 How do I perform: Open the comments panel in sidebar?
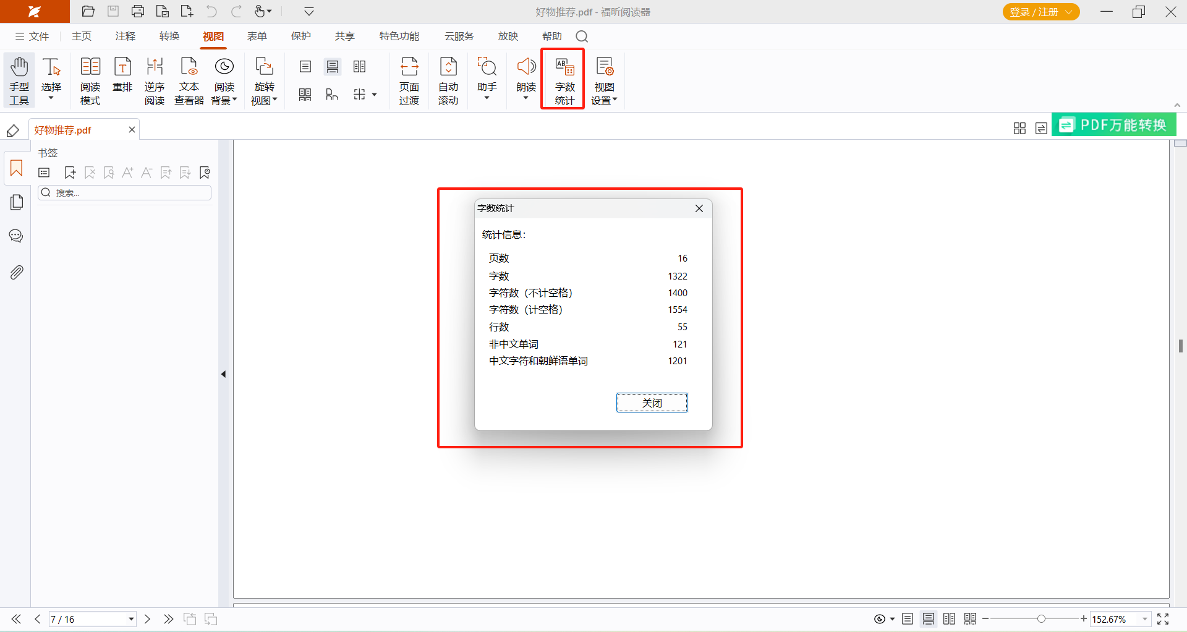pyautogui.click(x=17, y=236)
